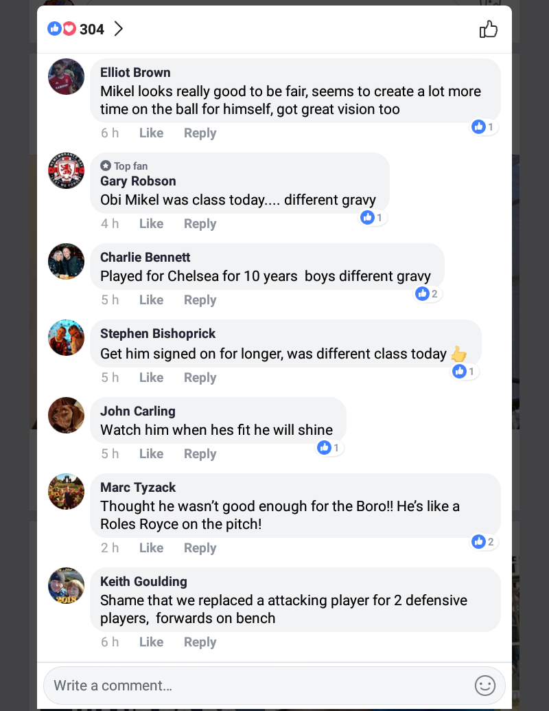This screenshot has width=549, height=711.
Task: View the reaction count on Marc Tyzack's comment
Action: coord(484,542)
